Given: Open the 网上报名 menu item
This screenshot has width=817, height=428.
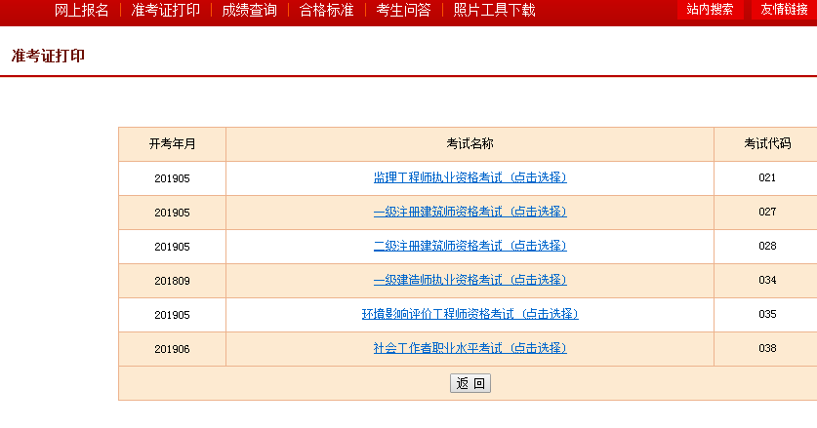Looking at the screenshot, I should point(81,10).
